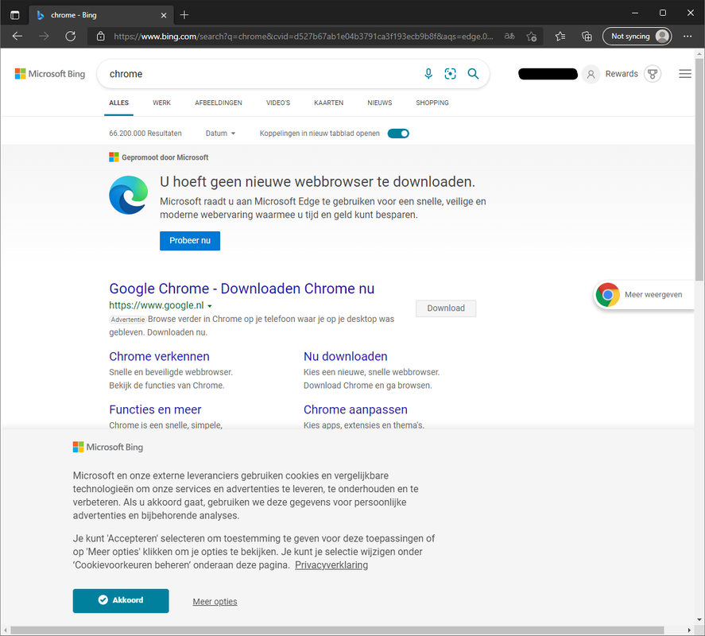This screenshot has width=705, height=636.
Task: Search using an image icon
Action: click(450, 74)
